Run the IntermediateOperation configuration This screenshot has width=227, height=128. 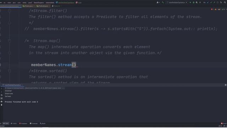point(190,2)
